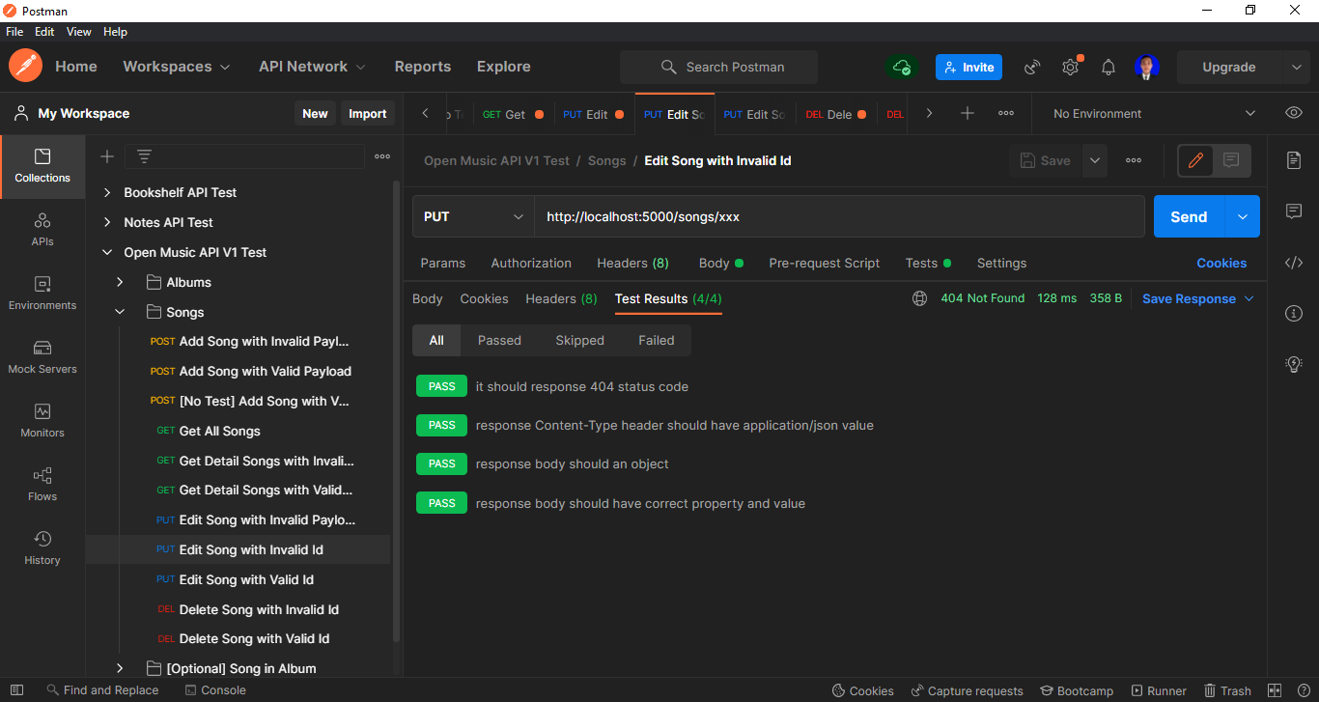The image size is (1319, 702).
Task: Toggle two-pane view in status bar
Action: click(x=1275, y=690)
